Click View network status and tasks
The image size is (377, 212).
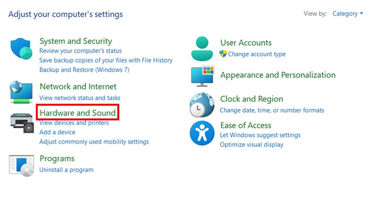point(80,98)
